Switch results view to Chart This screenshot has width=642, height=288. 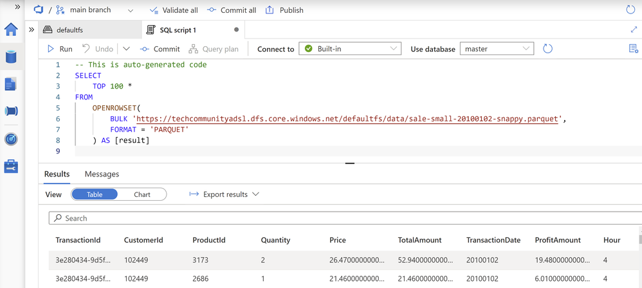142,194
